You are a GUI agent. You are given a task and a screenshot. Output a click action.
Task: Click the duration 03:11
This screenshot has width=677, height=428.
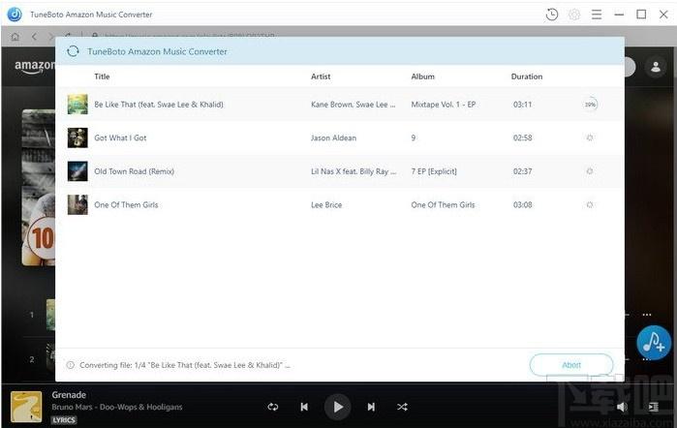pyautogui.click(x=522, y=105)
